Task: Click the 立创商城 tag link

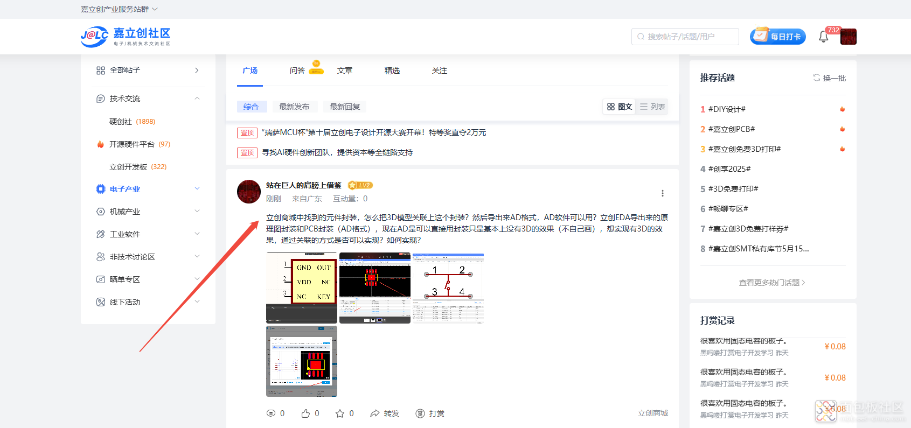Action: (653, 413)
